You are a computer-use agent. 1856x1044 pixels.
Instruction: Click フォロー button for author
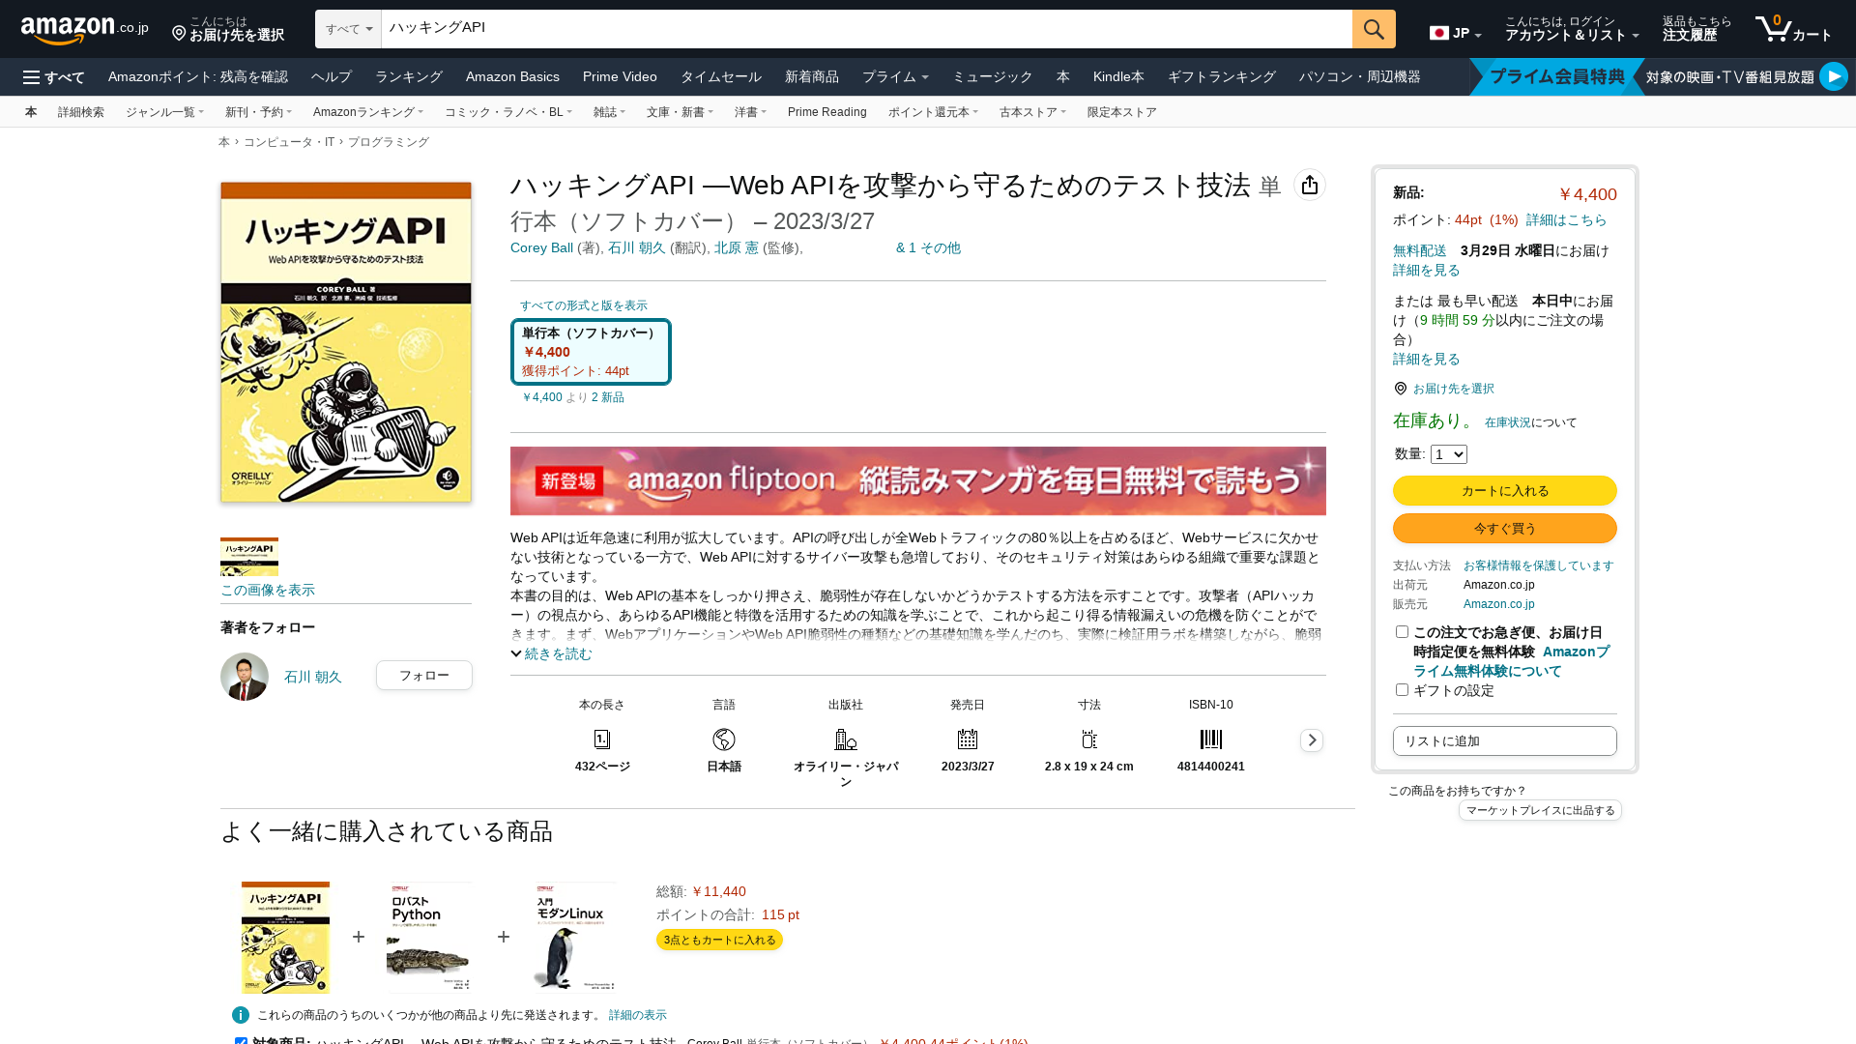tap(424, 676)
